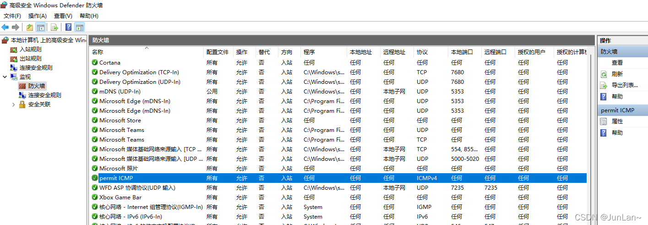
Task: Click the permit ICMP actions section header
Action: [x=623, y=110]
